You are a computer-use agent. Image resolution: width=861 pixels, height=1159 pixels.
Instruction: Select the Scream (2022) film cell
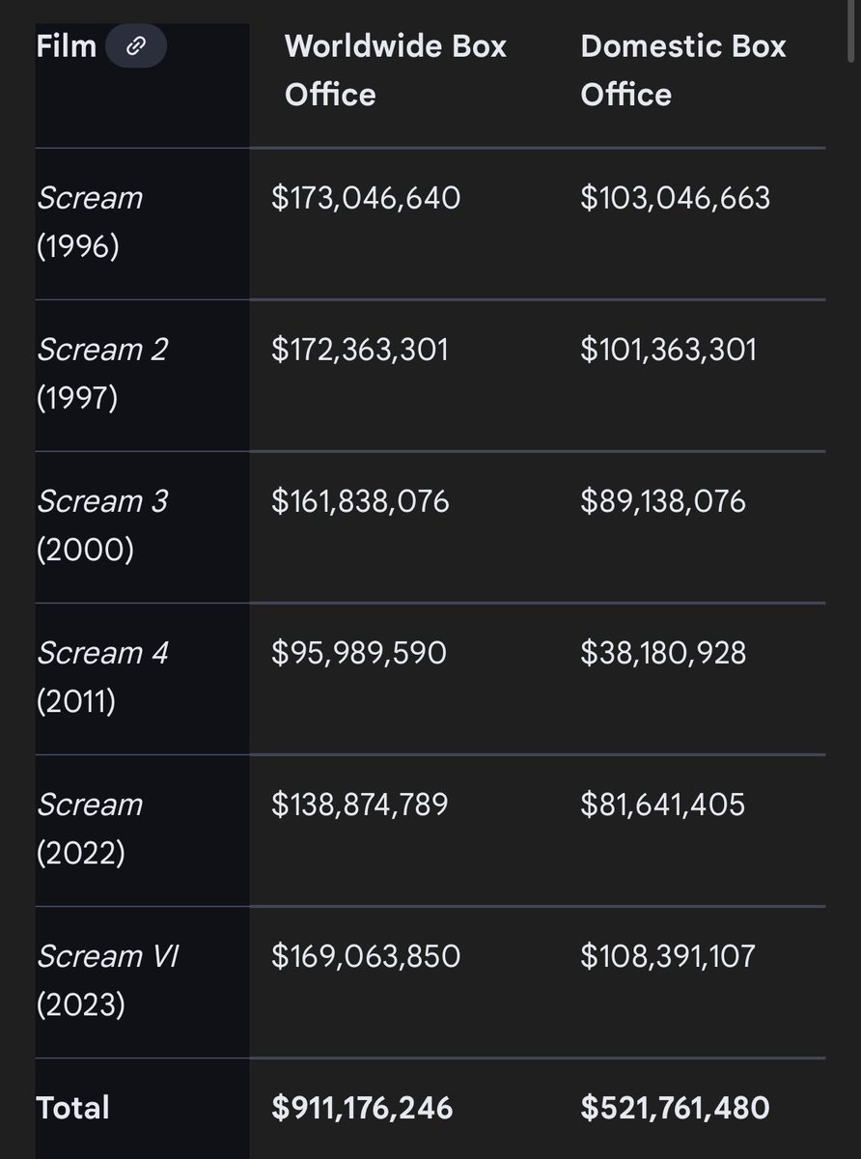[90, 829]
